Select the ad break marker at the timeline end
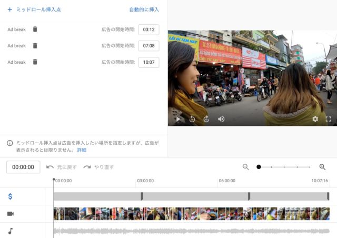Screen dimensions: 337x238 pos(328,196)
